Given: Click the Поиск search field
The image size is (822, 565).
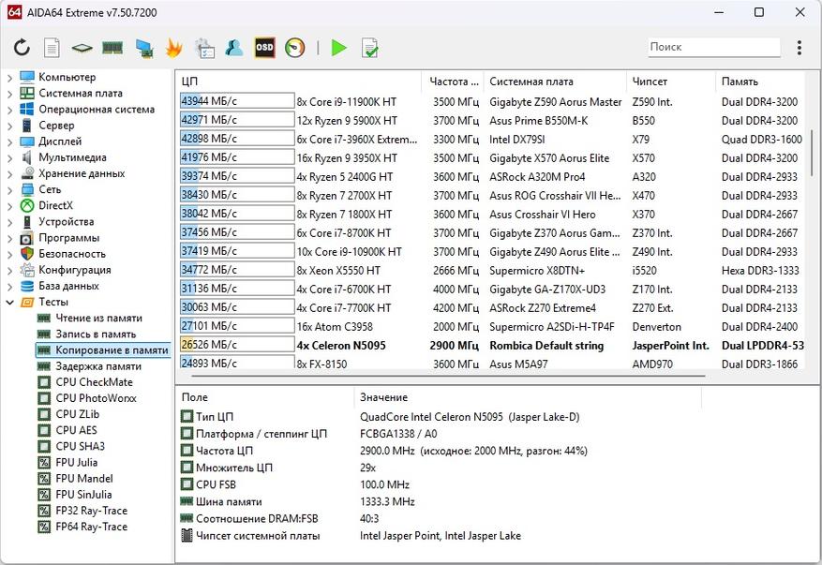Looking at the screenshot, I should [x=713, y=47].
